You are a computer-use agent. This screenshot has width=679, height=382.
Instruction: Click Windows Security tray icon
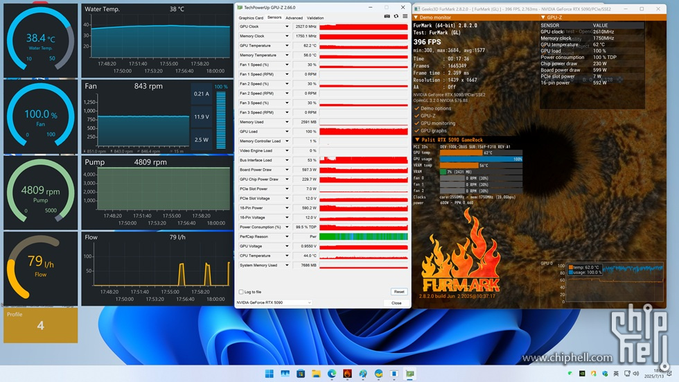(x=604, y=374)
